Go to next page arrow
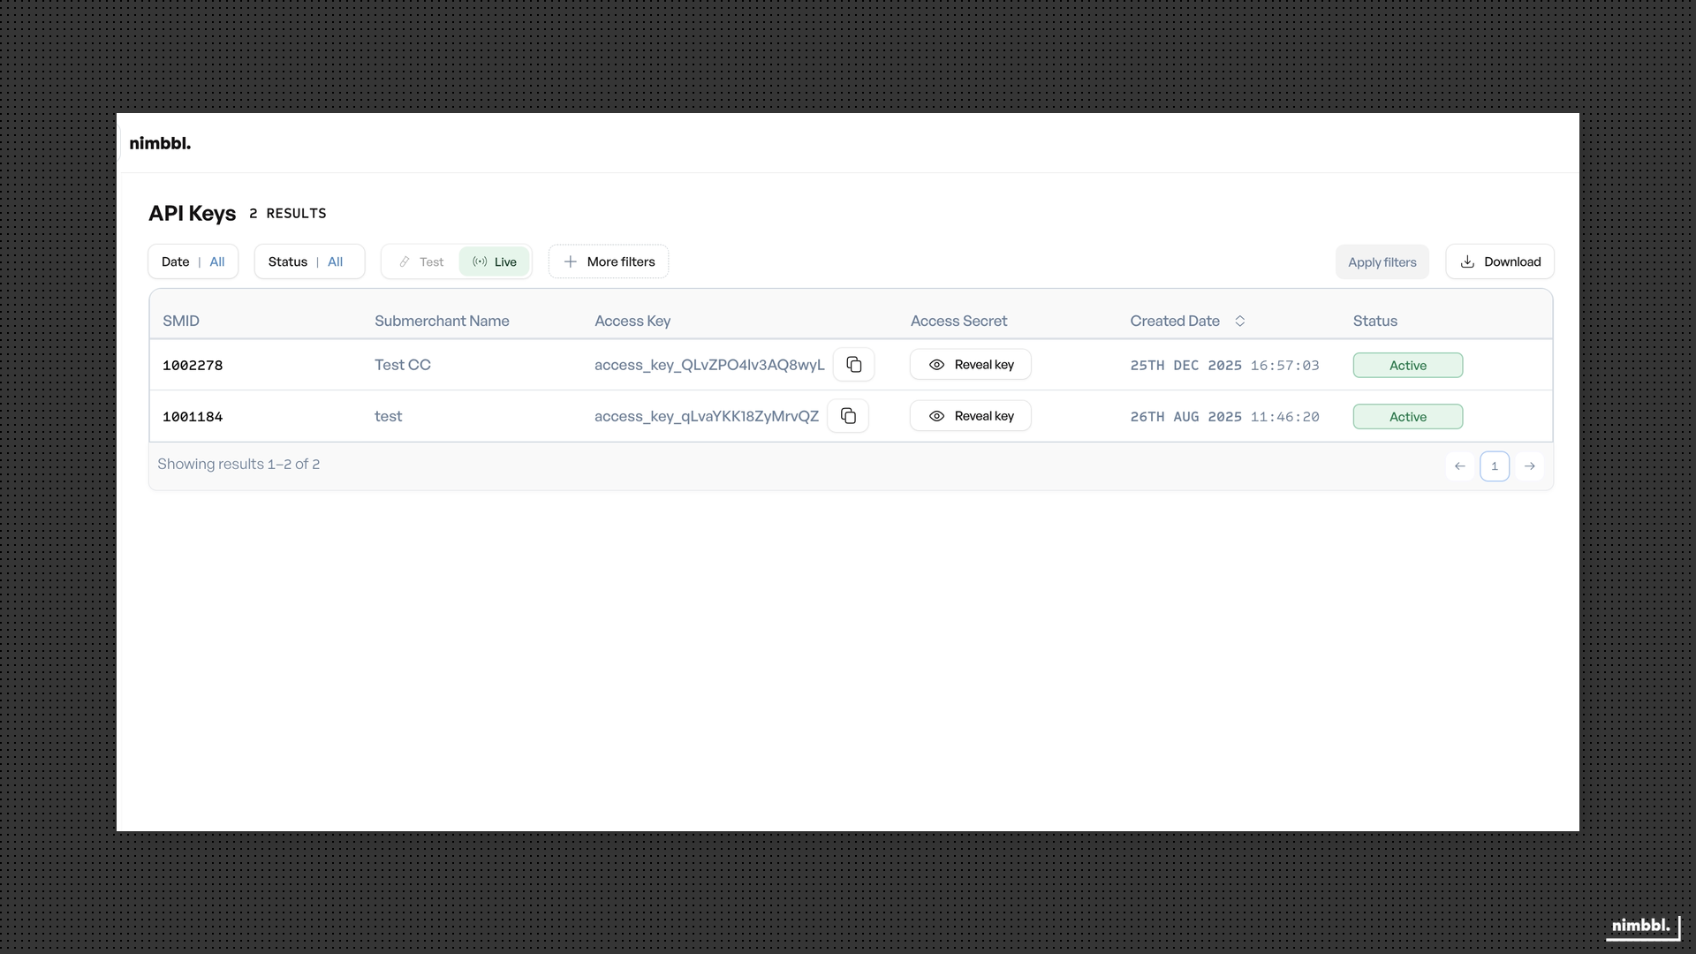 (1529, 466)
